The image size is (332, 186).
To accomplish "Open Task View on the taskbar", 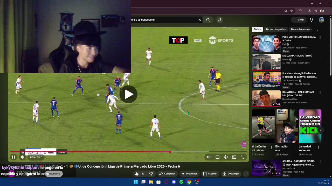I will tap(143, 182).
